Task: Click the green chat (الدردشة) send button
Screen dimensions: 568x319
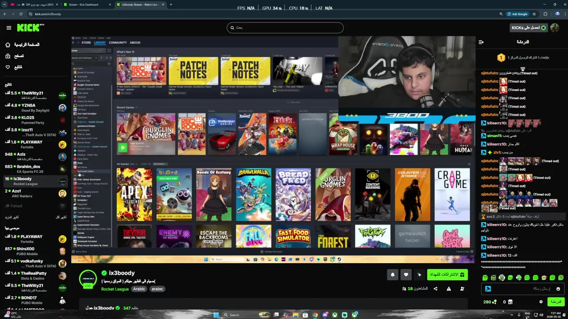Action: click(x=556, y=302)
